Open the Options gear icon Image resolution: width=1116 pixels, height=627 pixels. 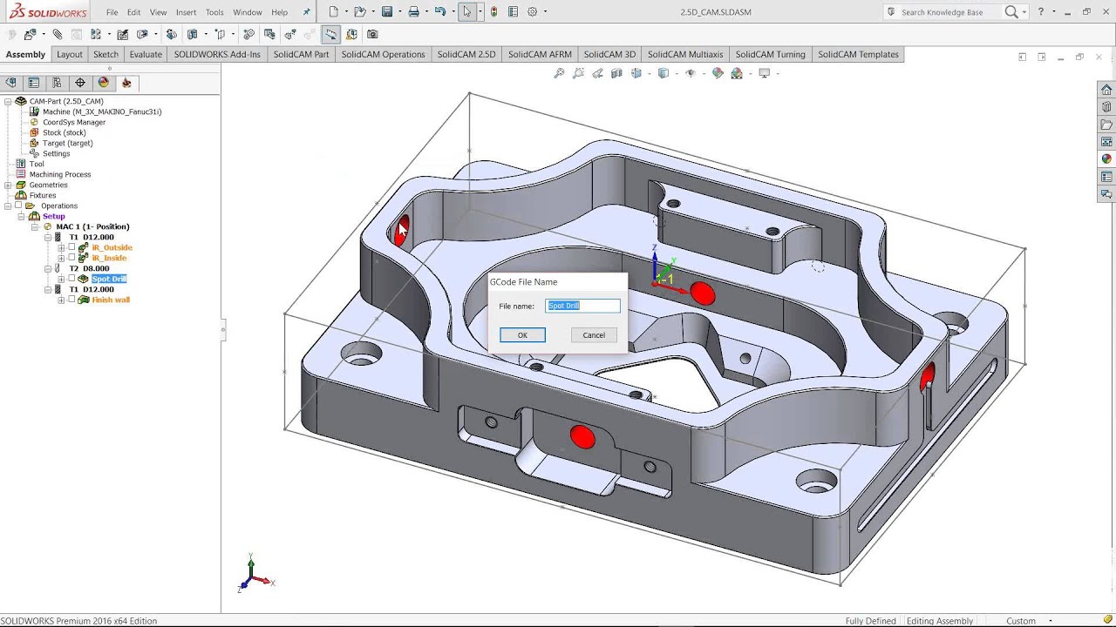[x=532, y=12]
